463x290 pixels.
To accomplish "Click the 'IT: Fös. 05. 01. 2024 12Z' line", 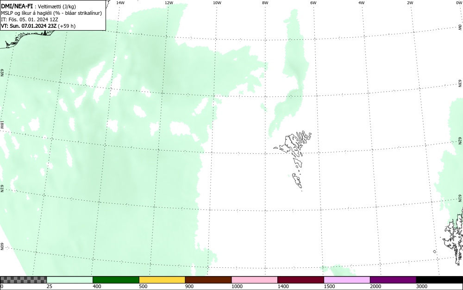I will [x=29, y=19].
